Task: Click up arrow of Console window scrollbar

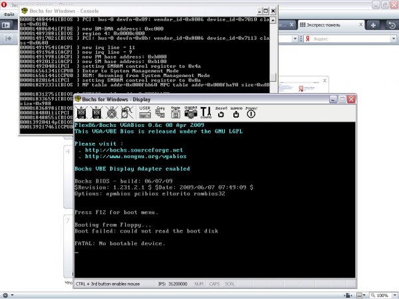Action: (273, 20)
